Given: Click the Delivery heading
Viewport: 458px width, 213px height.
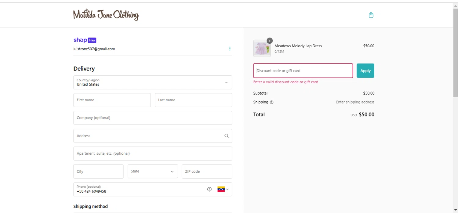Looking at the screenshot, I should (x=84, y=69).
